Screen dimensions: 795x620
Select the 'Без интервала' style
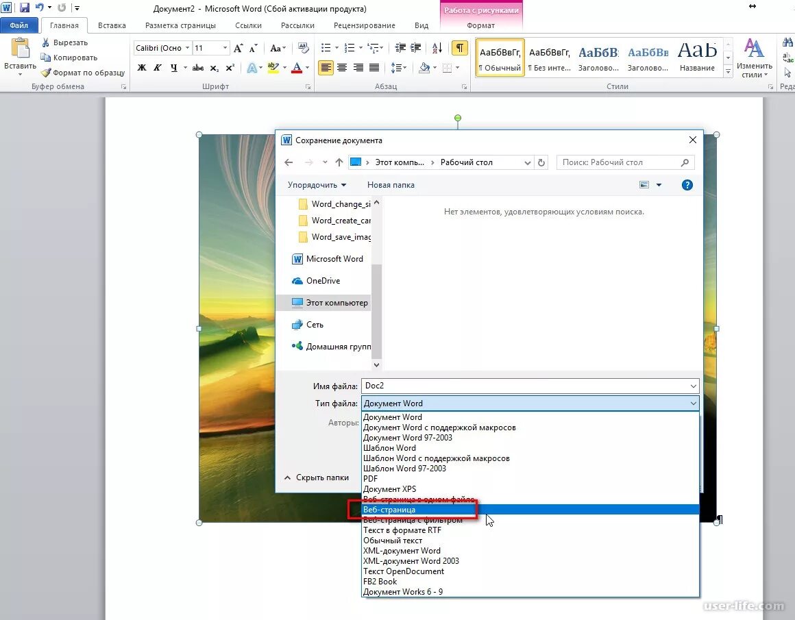tap(550, 58)
